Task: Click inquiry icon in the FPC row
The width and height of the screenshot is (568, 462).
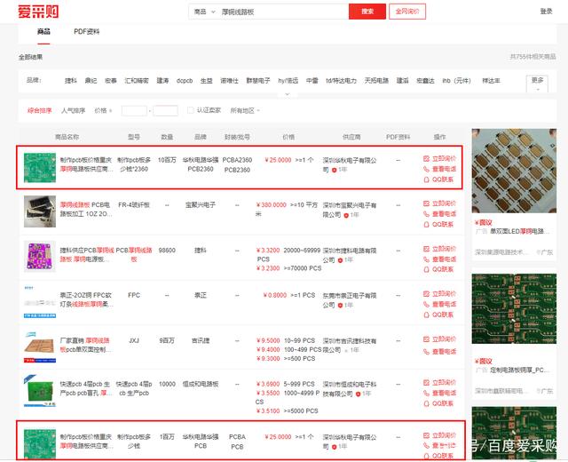Action: (426, 294)
